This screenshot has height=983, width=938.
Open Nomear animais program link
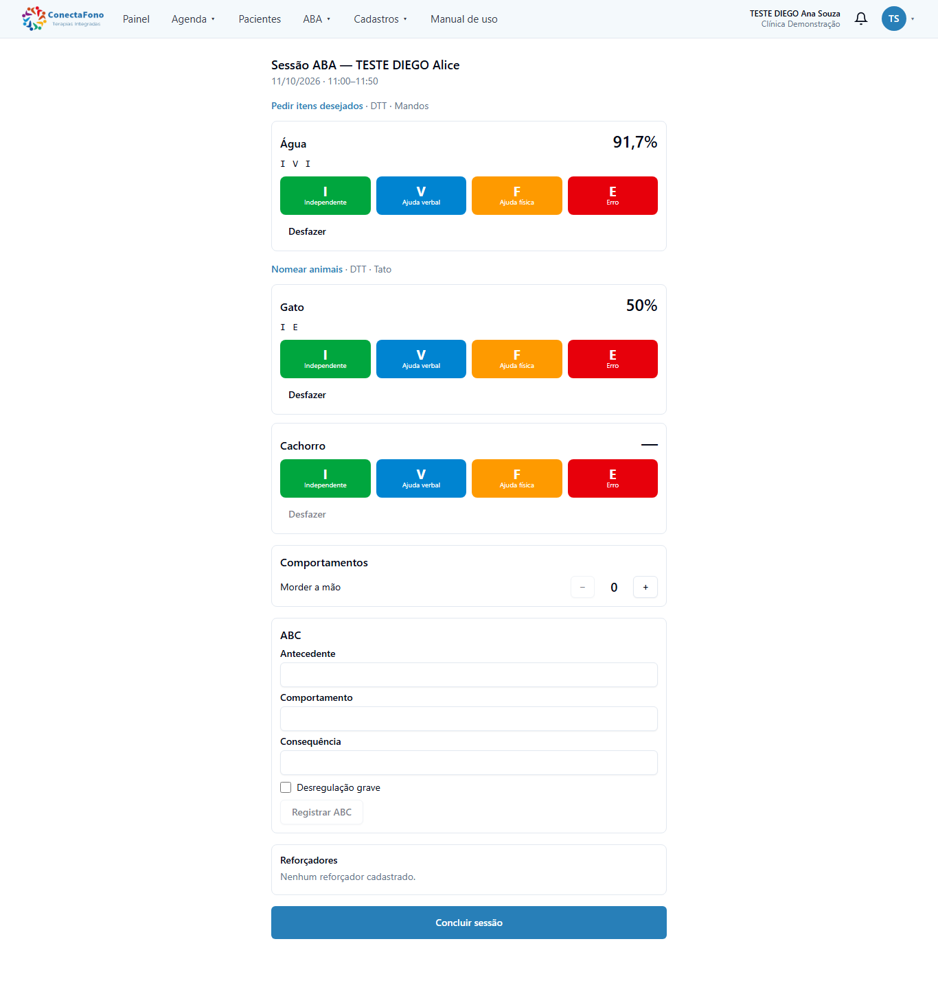pyautogui.click(x=307, y=269)
